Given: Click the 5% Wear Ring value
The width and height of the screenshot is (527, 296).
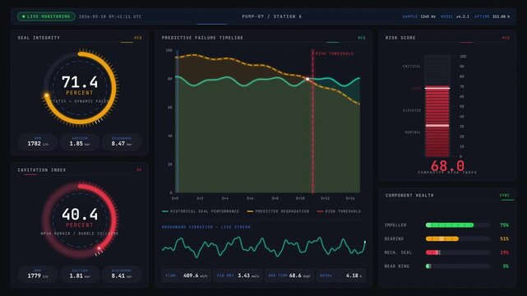Looking at the screenshot, I should [506, 266].
